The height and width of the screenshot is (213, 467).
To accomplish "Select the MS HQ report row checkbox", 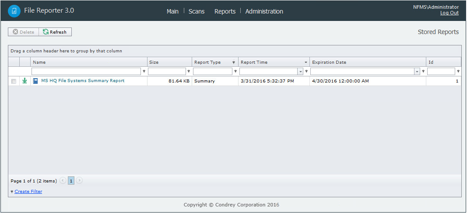I will 14,81.
